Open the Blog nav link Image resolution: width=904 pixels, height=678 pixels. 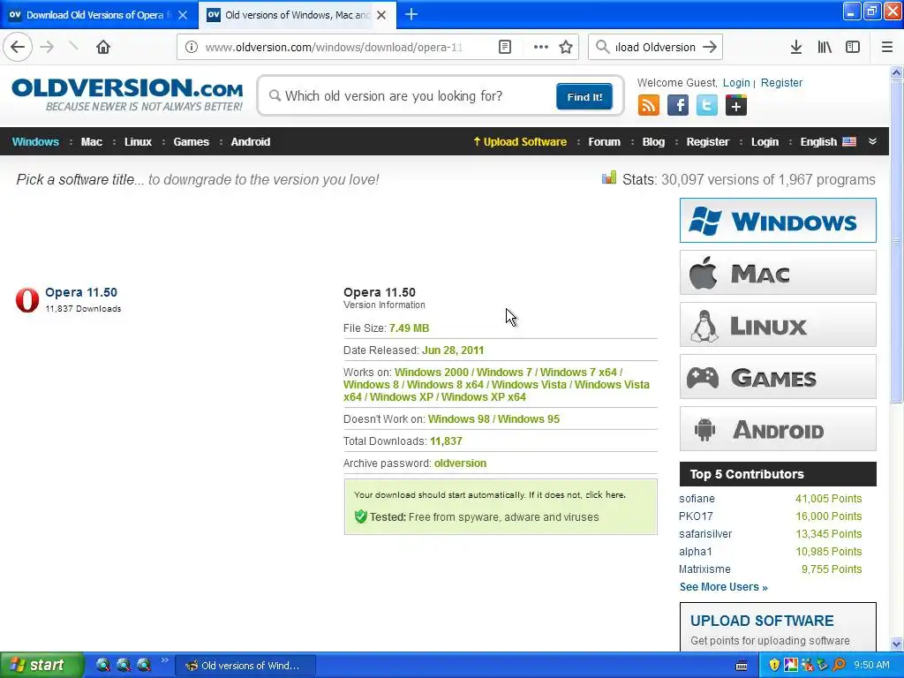pyautogui.click(x=653, y=142)
